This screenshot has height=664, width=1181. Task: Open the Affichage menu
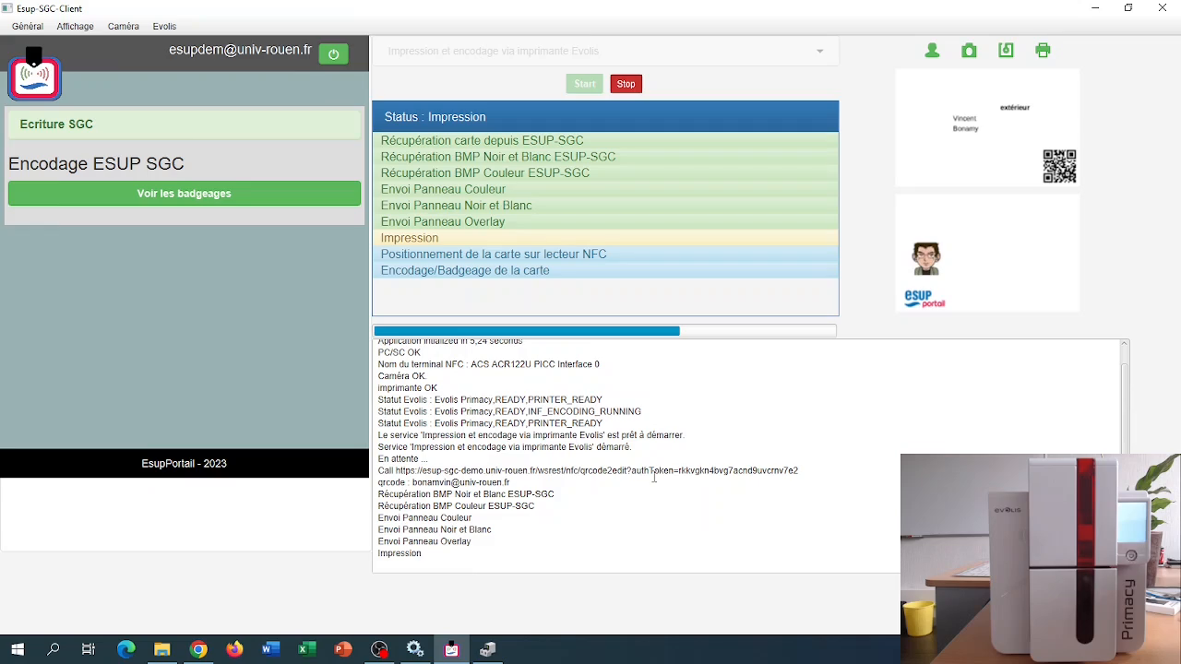(75, 27)
